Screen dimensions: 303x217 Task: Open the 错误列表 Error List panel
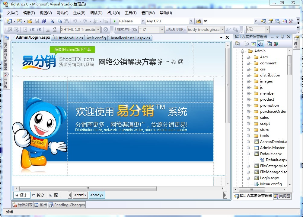[23, 205]
